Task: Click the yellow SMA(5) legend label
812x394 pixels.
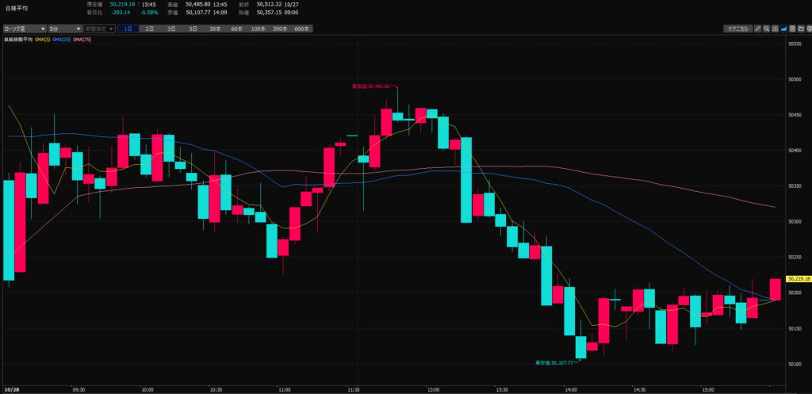Action: 43,38
